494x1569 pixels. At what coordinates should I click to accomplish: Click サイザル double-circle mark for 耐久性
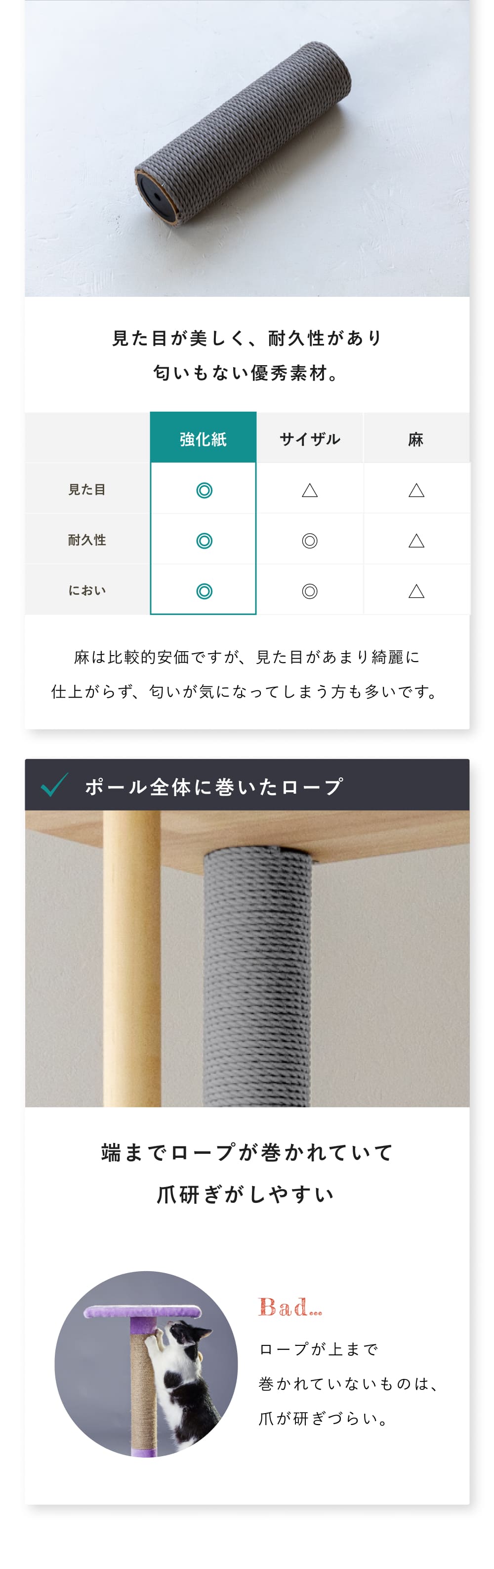click(310, 541)
